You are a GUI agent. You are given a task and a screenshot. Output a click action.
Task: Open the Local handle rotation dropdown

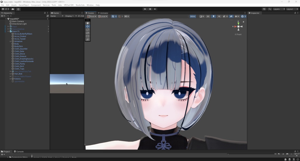pos(103,16)
